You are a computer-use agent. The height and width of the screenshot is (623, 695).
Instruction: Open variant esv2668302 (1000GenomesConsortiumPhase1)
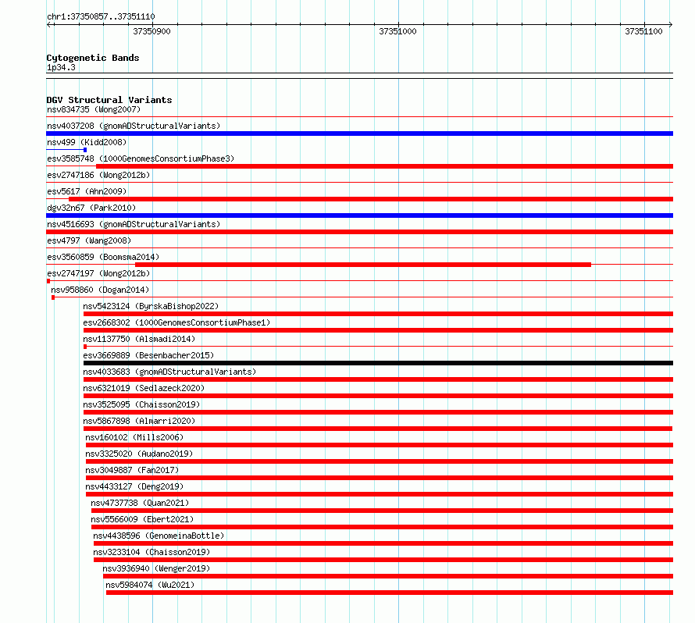click(x=176, y=322)
